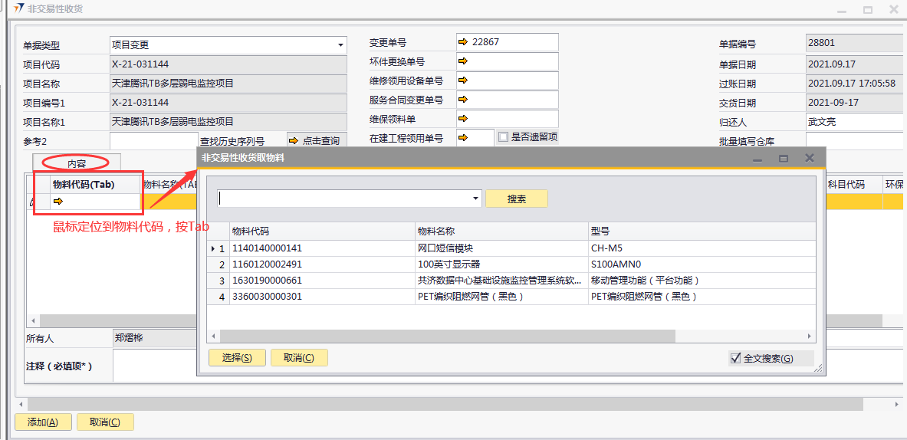
Task: Click the link arrow in 维保领料单 field
Action: pos(462,119)
